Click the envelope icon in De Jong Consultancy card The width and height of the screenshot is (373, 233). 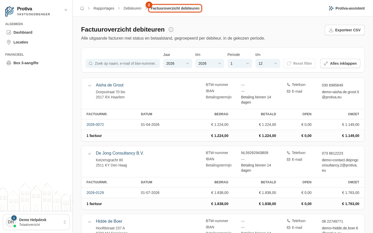[x=289, y=159]
